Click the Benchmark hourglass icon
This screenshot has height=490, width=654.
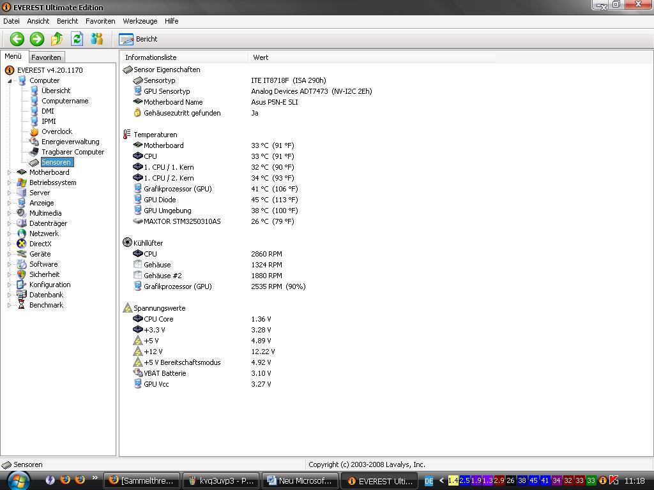pos(22,305)
